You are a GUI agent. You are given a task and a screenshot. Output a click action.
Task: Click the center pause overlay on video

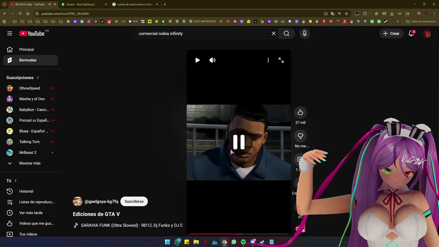click(x=239, y=142)
